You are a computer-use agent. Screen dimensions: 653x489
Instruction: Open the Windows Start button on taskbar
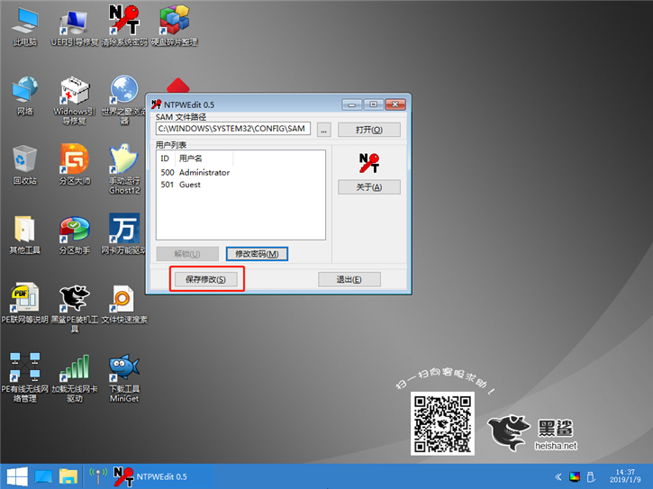(x=16, y=475)
